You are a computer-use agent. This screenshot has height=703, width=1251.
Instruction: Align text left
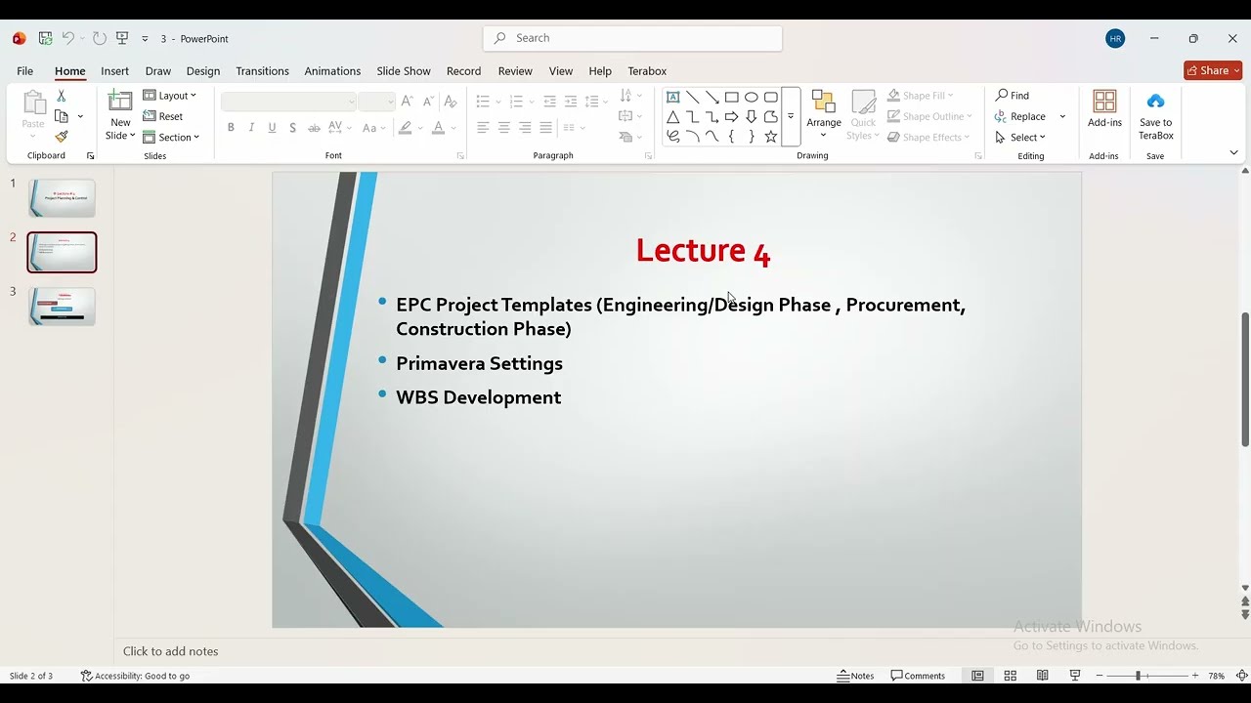point(483,128)
